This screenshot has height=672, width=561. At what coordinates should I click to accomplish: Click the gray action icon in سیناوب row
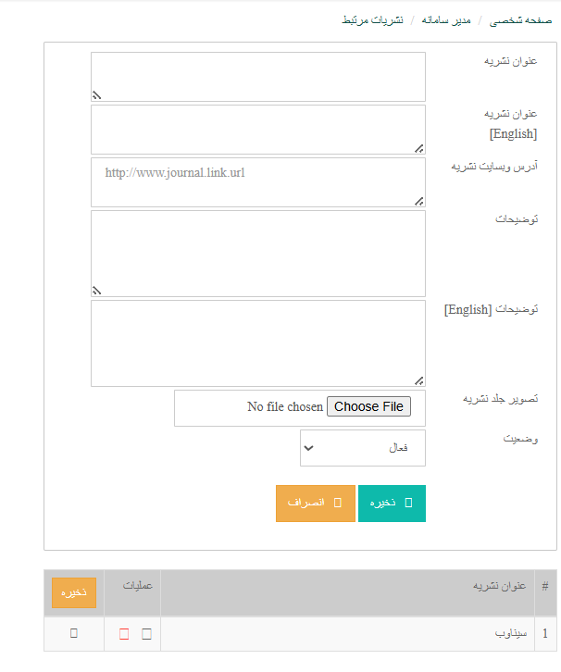[145, 634]
